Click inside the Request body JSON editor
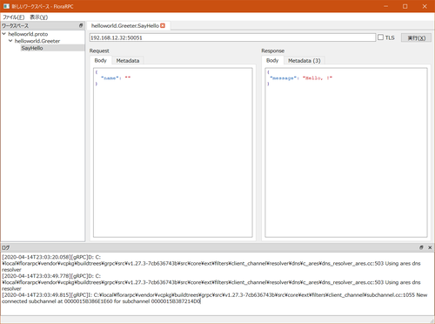The width and height of the screenshot is (435, 324). 173,152
